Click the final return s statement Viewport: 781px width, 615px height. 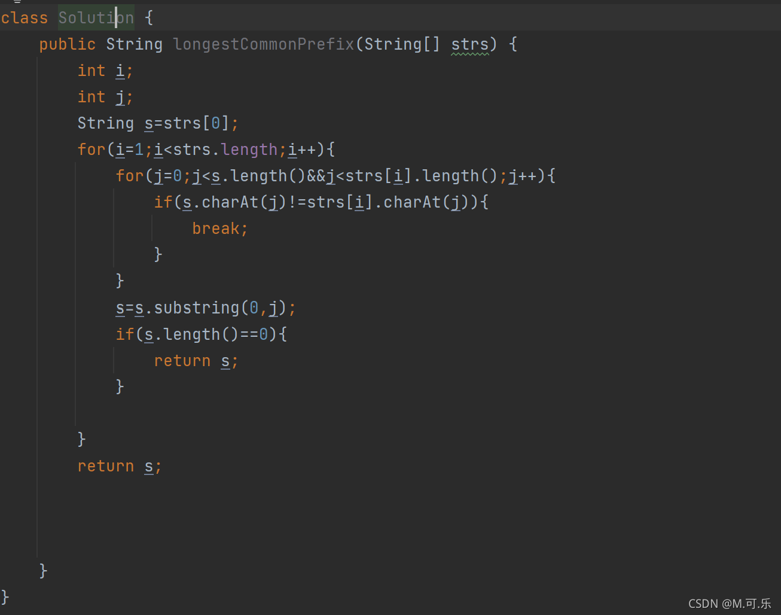click(x=118, y=465)
